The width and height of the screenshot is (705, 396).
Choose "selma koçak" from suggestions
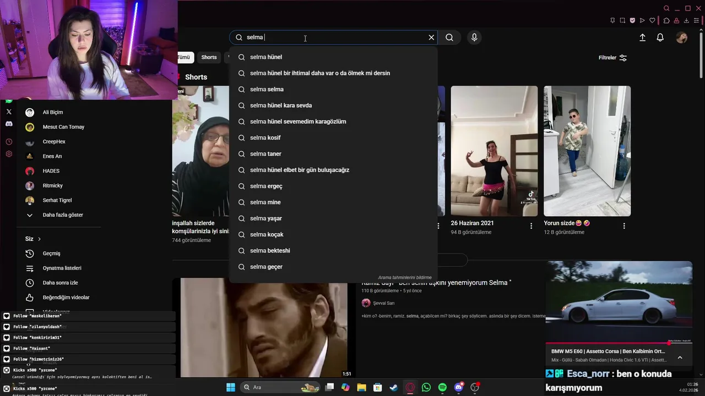click(x=333, y=234)
